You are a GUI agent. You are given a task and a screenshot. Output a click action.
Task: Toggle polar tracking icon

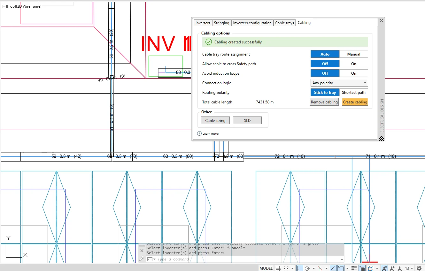click(307, 268)
